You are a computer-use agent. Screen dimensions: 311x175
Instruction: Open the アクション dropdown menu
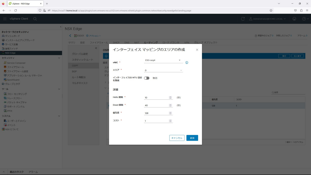tap(93, 36)
